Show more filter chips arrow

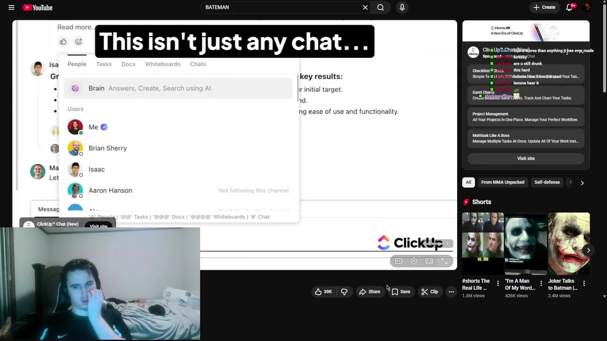pyautogui.click(x=582, y=183)
